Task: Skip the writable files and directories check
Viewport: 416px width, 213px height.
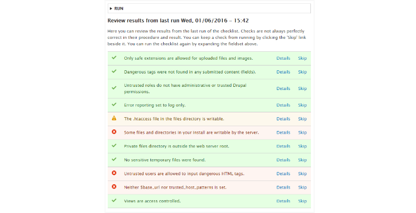Action: click(x=302, y=133)
